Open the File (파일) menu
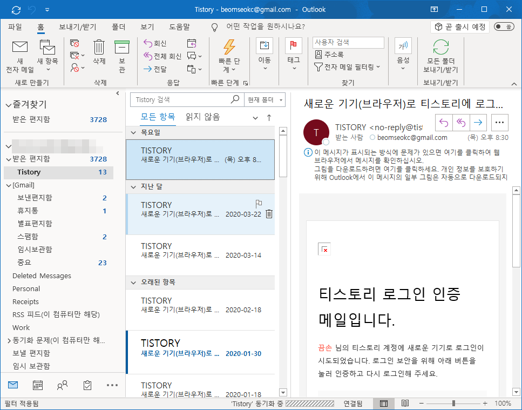This screenshot has width=522, height=410. 15,27
